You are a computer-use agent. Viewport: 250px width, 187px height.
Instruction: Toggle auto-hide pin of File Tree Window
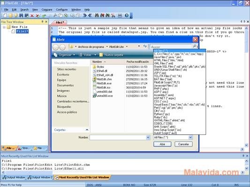[42, 22]
